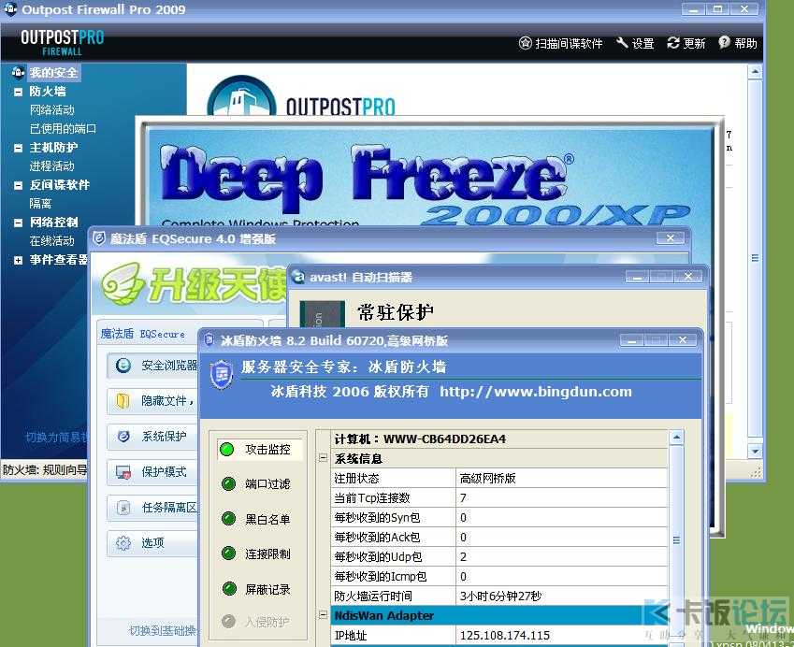The image size is (794, 647).
Task: Select the greyed 入侵防护 option
Action: [256, 622]
